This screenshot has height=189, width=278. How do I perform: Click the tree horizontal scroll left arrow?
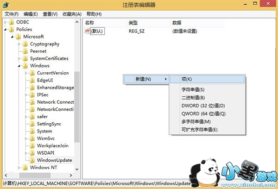point(6,176)
